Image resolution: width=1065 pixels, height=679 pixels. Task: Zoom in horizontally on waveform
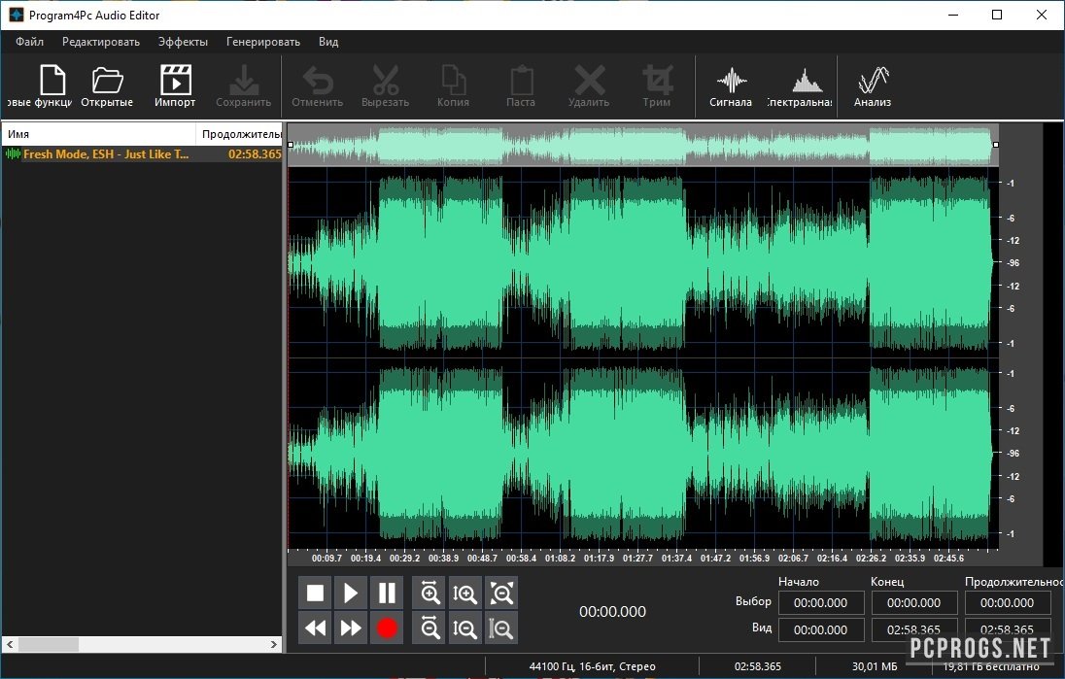click(x=430, y=593)
